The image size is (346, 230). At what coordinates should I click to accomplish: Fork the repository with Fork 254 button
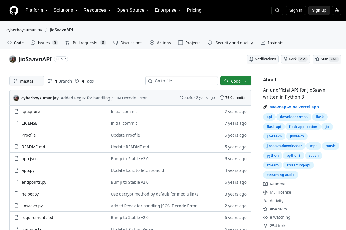click(296, 59)
